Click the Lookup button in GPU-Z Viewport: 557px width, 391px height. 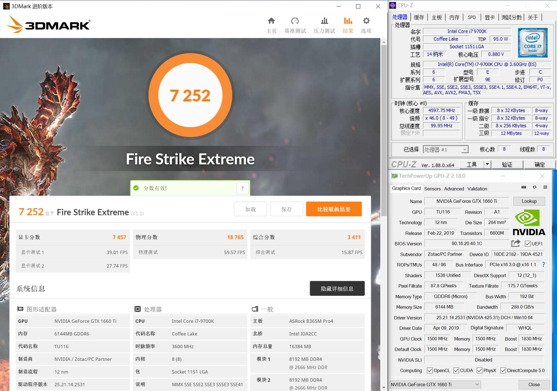tap(529, 201)
